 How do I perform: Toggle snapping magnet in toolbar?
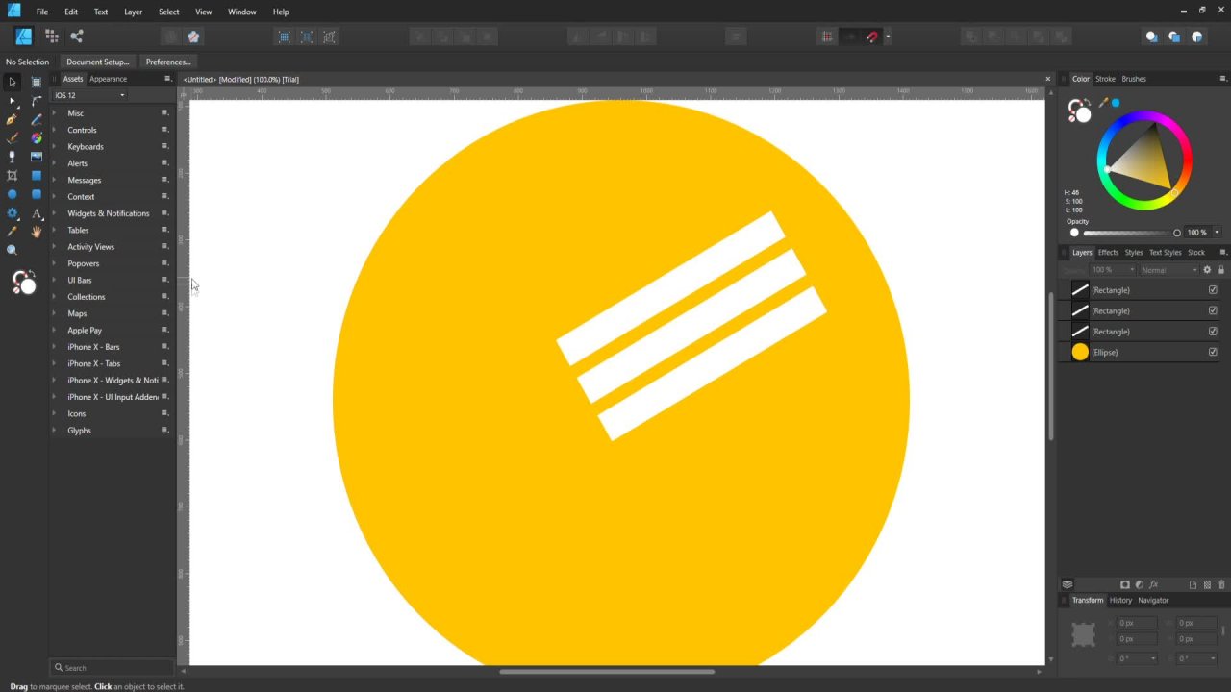point(872,37)
